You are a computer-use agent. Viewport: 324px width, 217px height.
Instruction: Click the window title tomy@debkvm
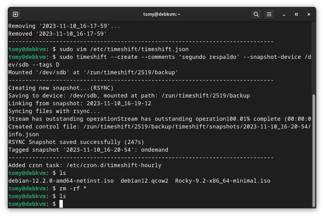pos(162,14)
